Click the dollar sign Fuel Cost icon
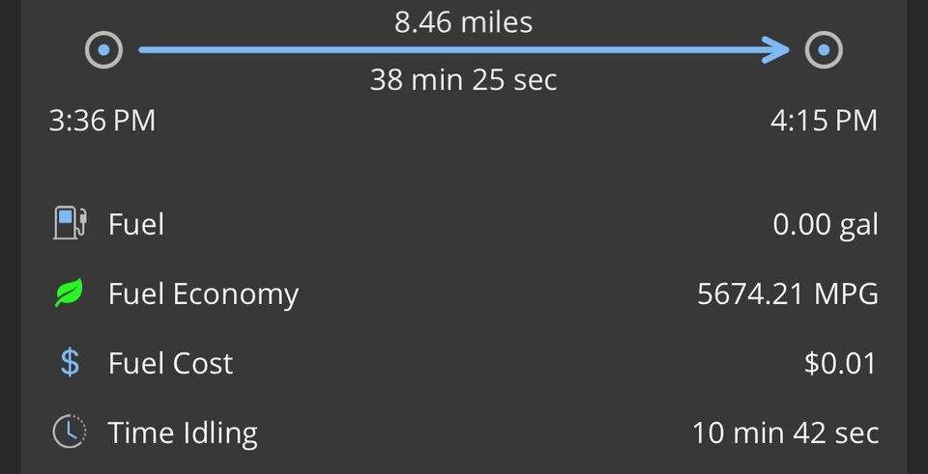Viewport: 928px width, 474px height. pos(70,363)
